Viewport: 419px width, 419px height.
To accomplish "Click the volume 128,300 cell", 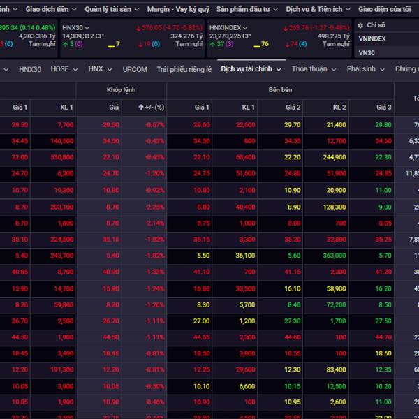I will pos(335,207).
